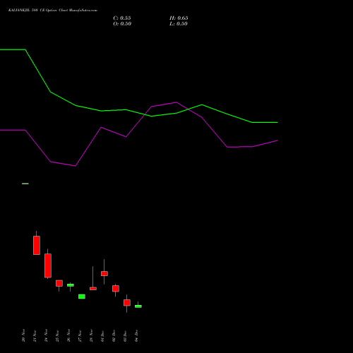Select the red candle body for 28 Nov
This screenshot has height=353, width=353.
pyautogui.click(x=93, y=289)
